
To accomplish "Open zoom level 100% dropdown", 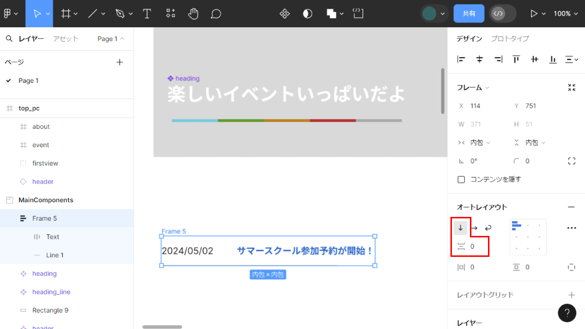I will (x=565, y=14).
